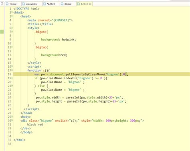Click the restore view icon at top-left
The width and height of the screenshot is (190, 151).
click(2, 4)
